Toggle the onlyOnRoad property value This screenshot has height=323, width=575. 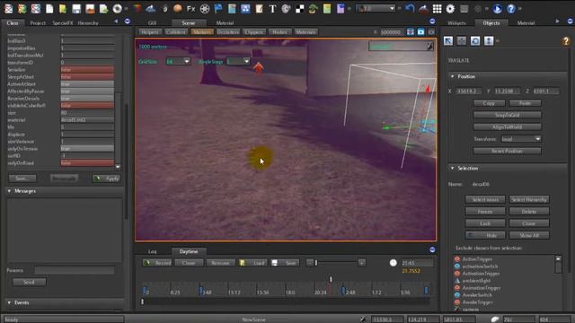(x=87, y=163)
